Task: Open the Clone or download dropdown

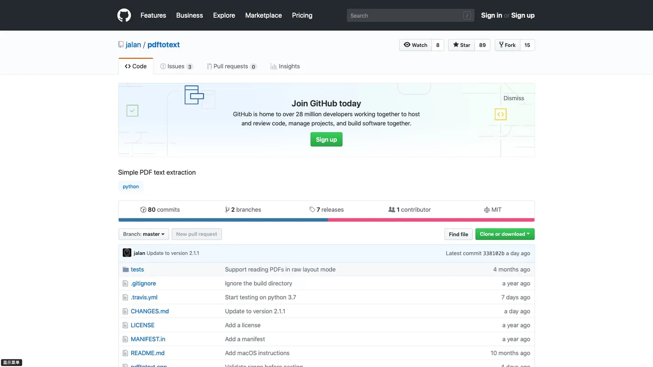Action: pyautogui.click(x=505, y=234)
